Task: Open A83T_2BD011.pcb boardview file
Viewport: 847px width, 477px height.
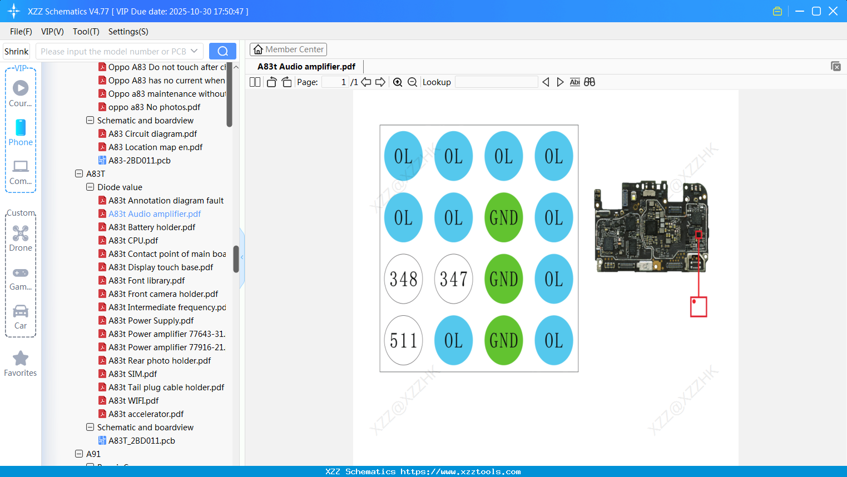Action: (137, 440)
